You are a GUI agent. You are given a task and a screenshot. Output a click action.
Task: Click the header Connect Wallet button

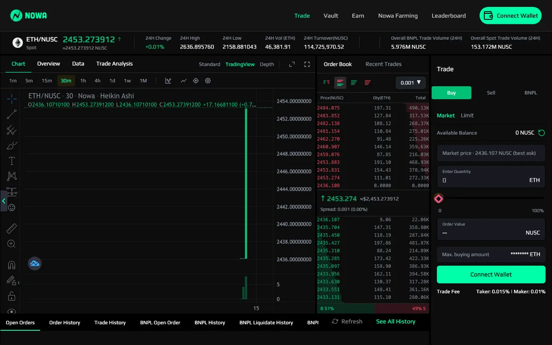[x=511, y=16]
